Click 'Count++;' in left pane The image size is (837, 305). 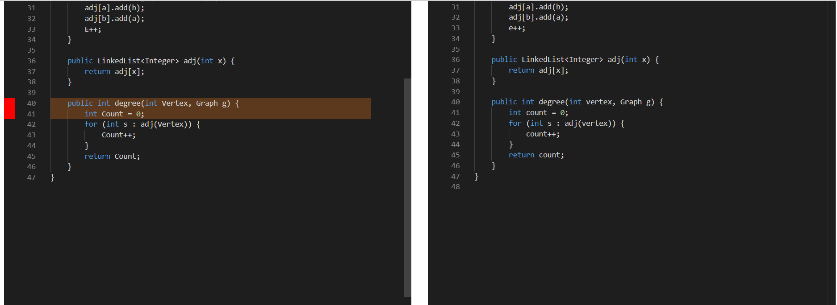(118, 135)
